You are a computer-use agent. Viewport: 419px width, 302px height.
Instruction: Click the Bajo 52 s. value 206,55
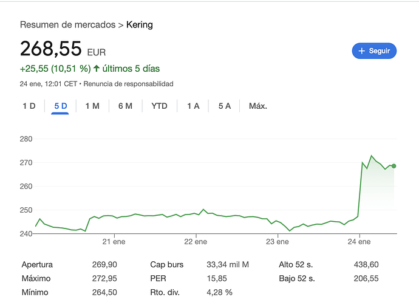pyautogui.click(x=366, y=279)
